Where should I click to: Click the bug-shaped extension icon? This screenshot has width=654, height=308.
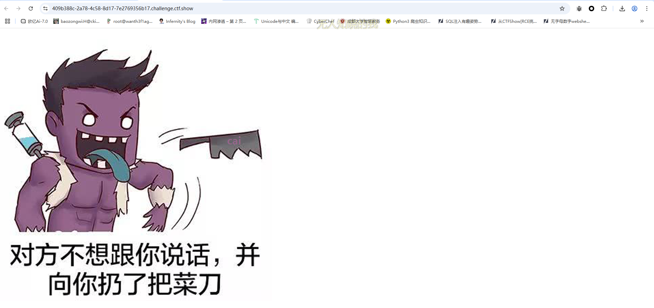[x=579, y=8]
